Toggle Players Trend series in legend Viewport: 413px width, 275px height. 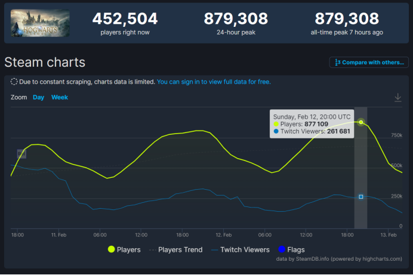(175, 249)
